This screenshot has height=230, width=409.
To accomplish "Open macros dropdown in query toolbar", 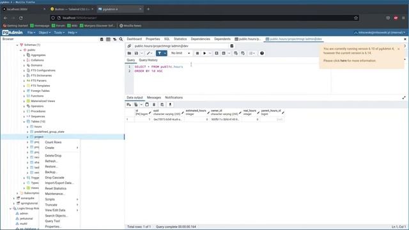I will (252, 53).
